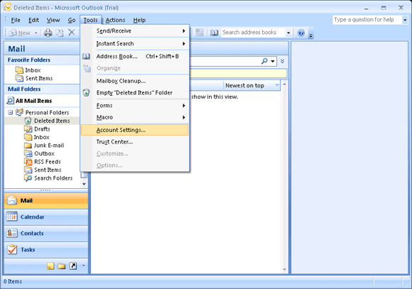Click the Move to Folder toolbar icon
412x289 pixels.
60,33
